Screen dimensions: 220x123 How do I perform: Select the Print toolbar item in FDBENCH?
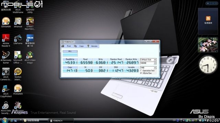(69, 46)
